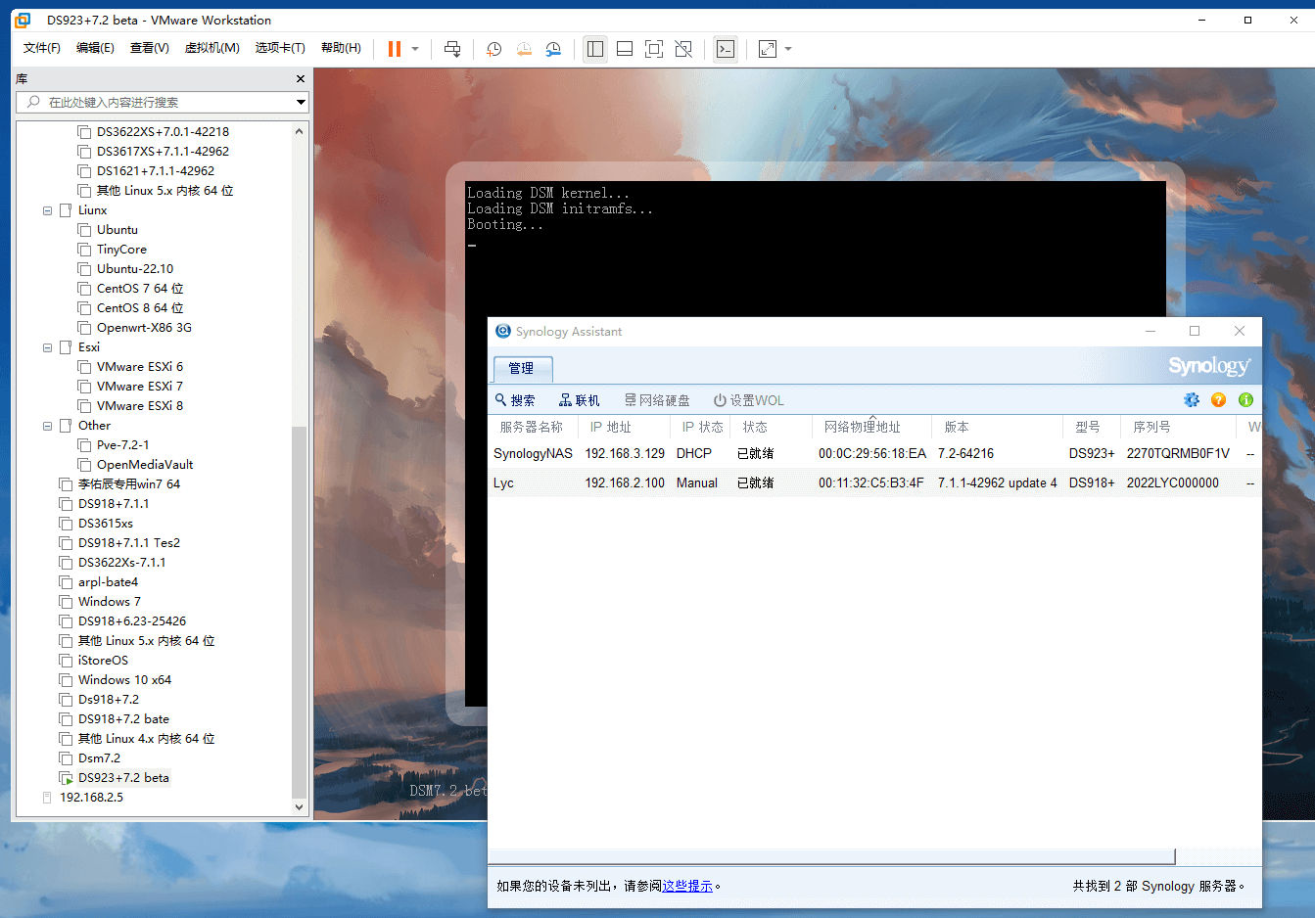Click the 联机 connect button
Viewport: 1315px width, 918px height.
coord(580,400)
